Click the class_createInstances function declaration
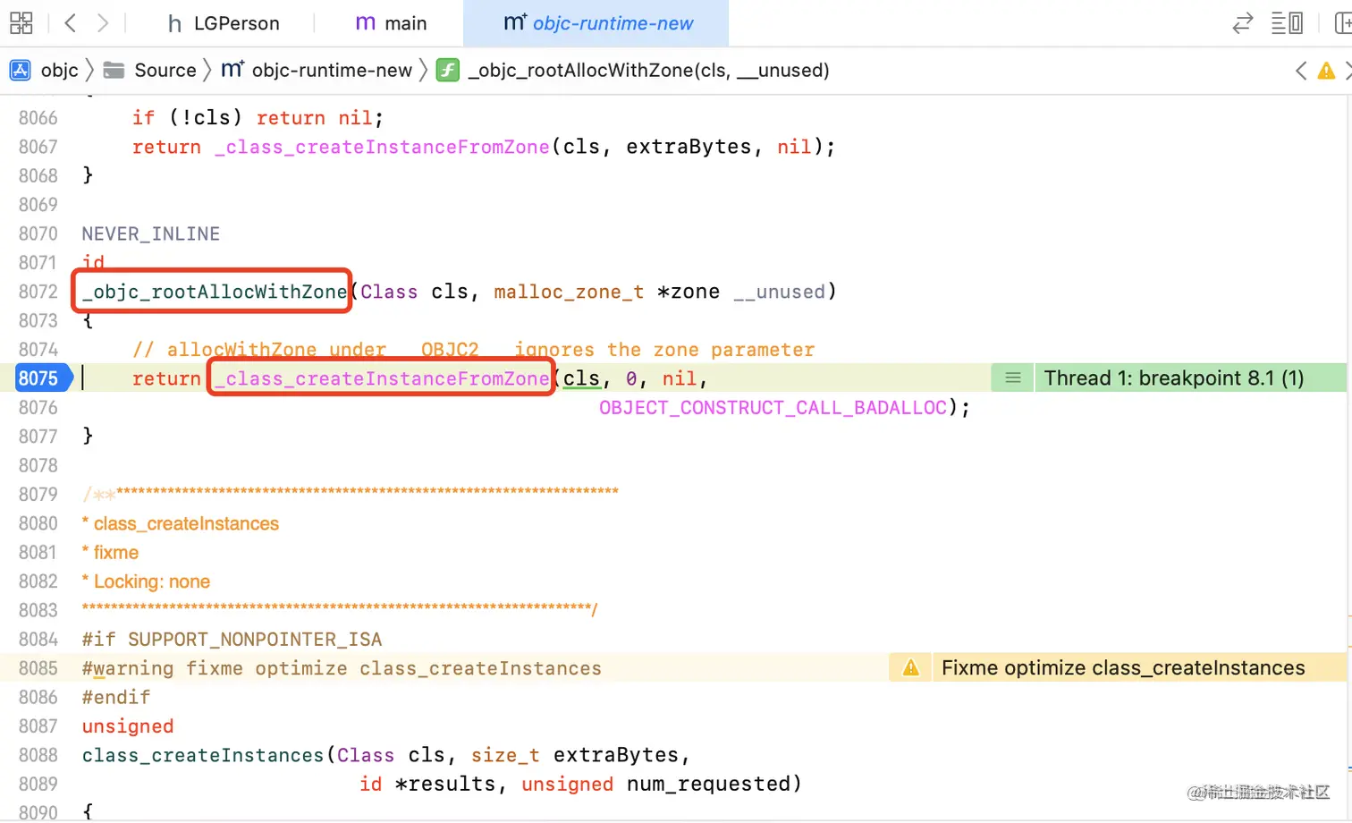Screen dimensions: 1352x823 [203, 755]
